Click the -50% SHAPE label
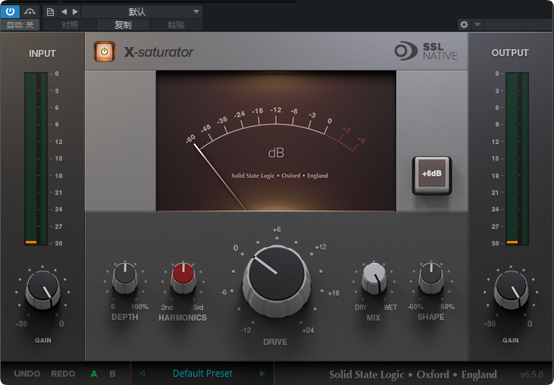The height and width of the screenshot is (385, 554). pos(415,307)
